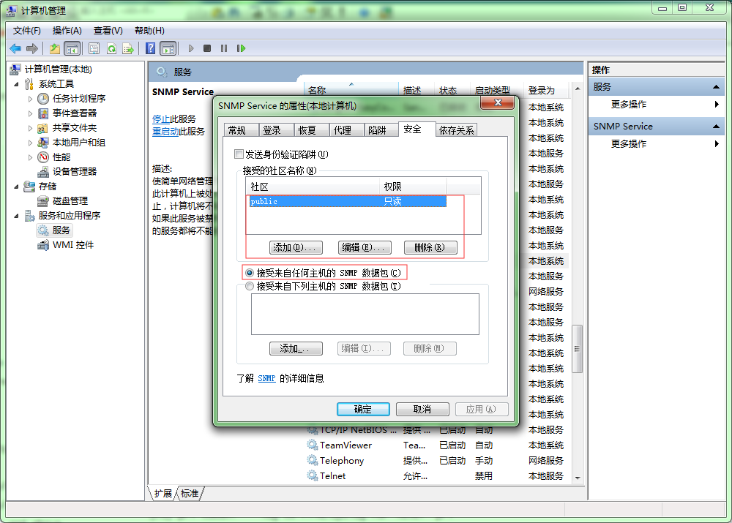The width and height of the screenshot is (732, 523).
Task: Click the Restart Service toolbar icon
Action: pyautogui.click(x=241, y=48)
